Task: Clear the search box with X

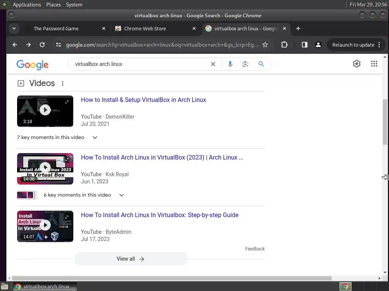Action: coord(213,64)
